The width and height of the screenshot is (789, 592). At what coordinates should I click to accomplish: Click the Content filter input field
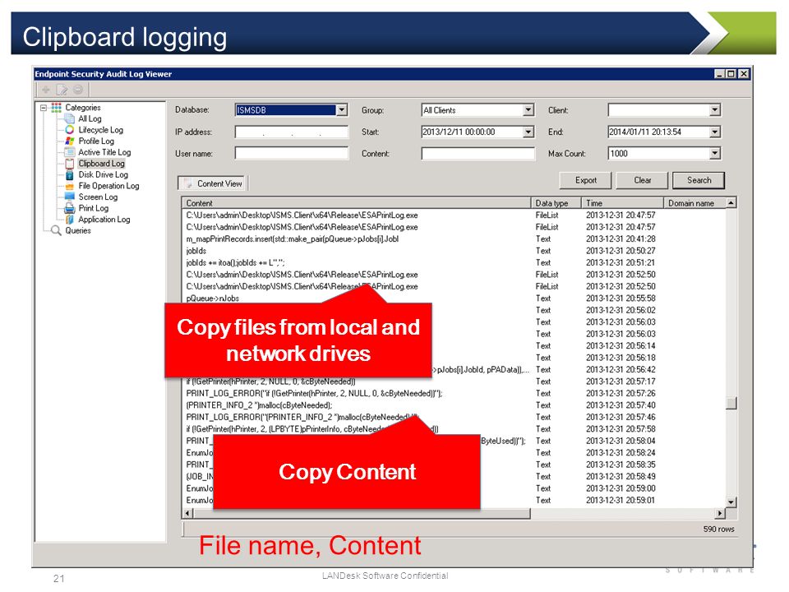[x=478, y=154]
